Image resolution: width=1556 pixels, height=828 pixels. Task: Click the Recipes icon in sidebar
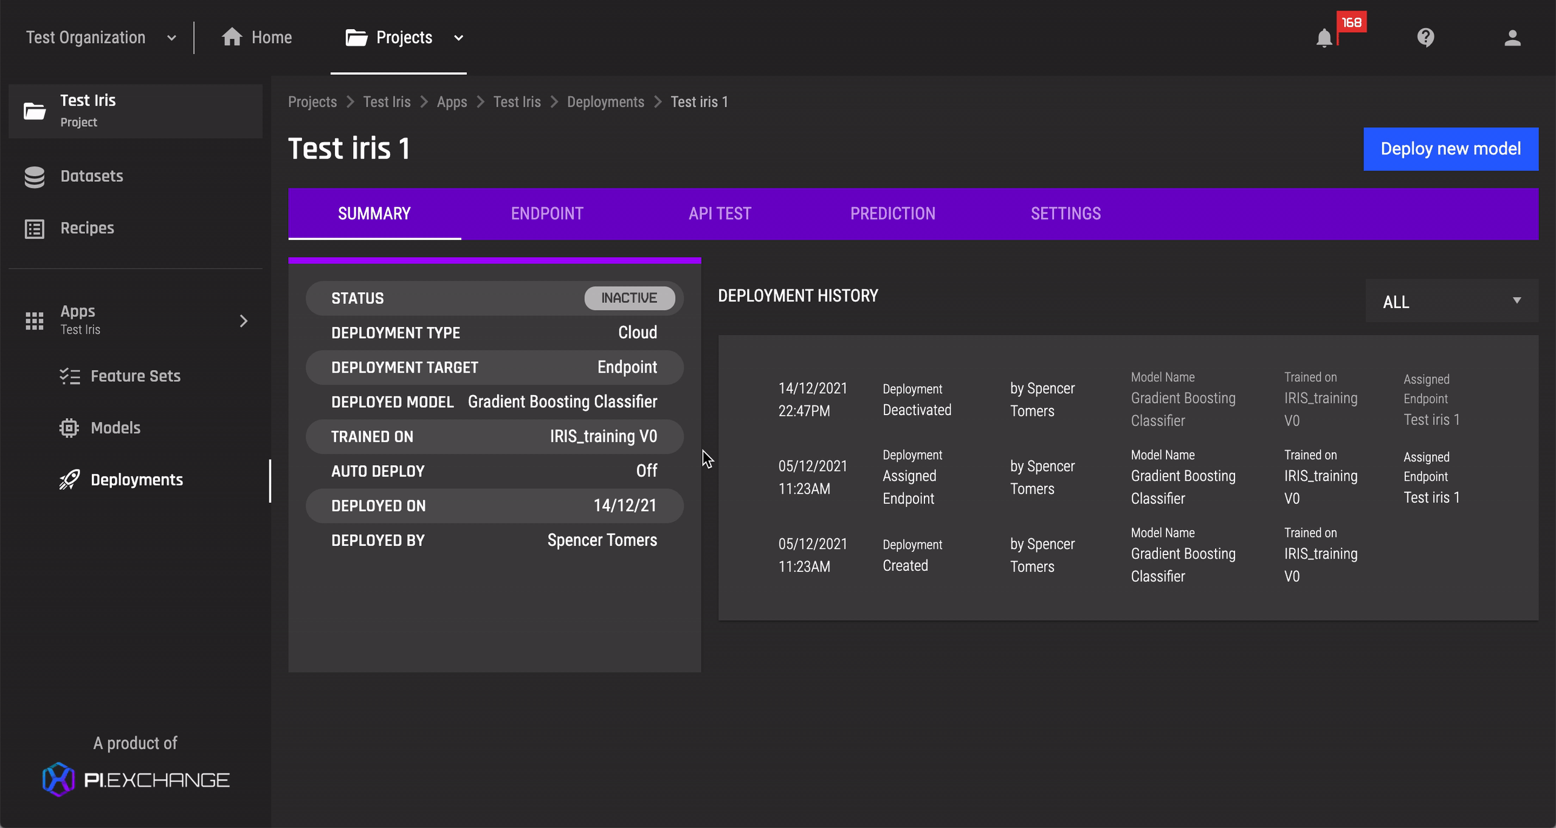(x=34, y=227)
